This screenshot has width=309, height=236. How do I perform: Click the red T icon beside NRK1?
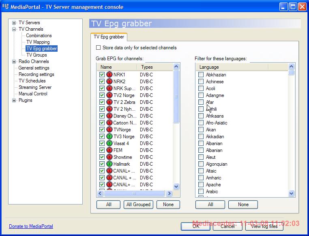pos(109,75)
